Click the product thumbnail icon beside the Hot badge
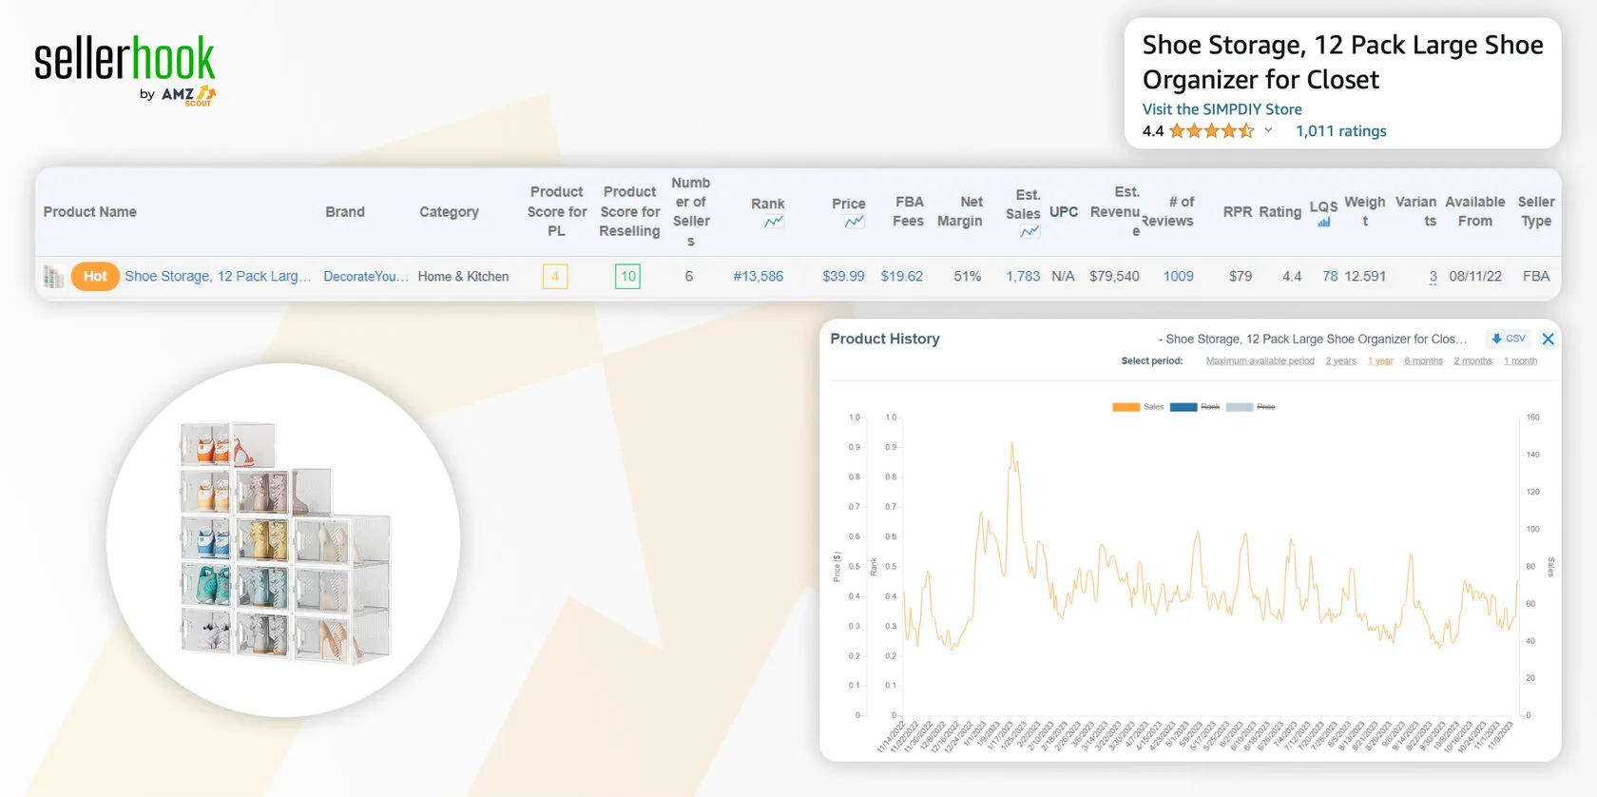This screenshot has height=797, width=1597. point(54,277)
